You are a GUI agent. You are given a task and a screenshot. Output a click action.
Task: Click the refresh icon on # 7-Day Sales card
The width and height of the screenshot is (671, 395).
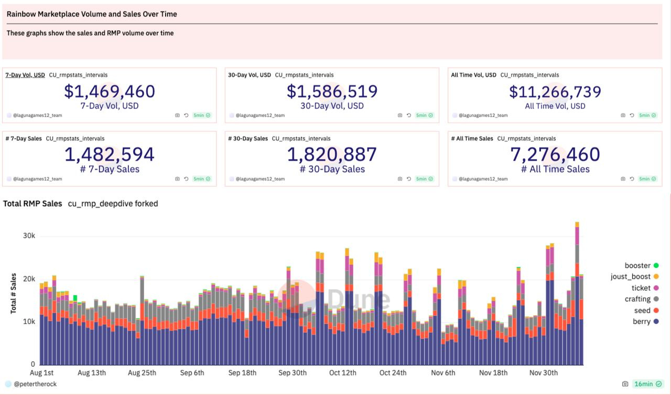(186, 179)
